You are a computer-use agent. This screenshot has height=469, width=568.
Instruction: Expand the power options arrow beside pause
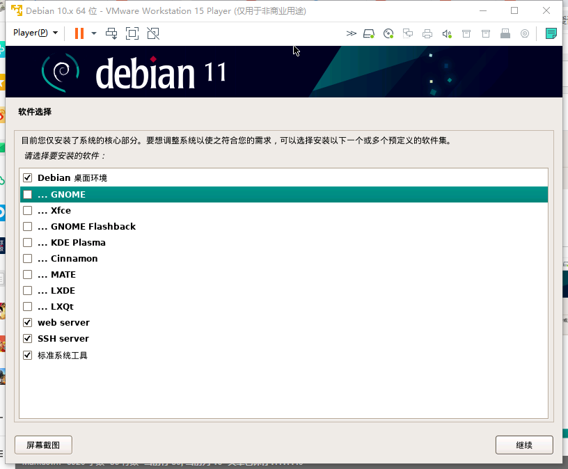[x=94, y=33]
